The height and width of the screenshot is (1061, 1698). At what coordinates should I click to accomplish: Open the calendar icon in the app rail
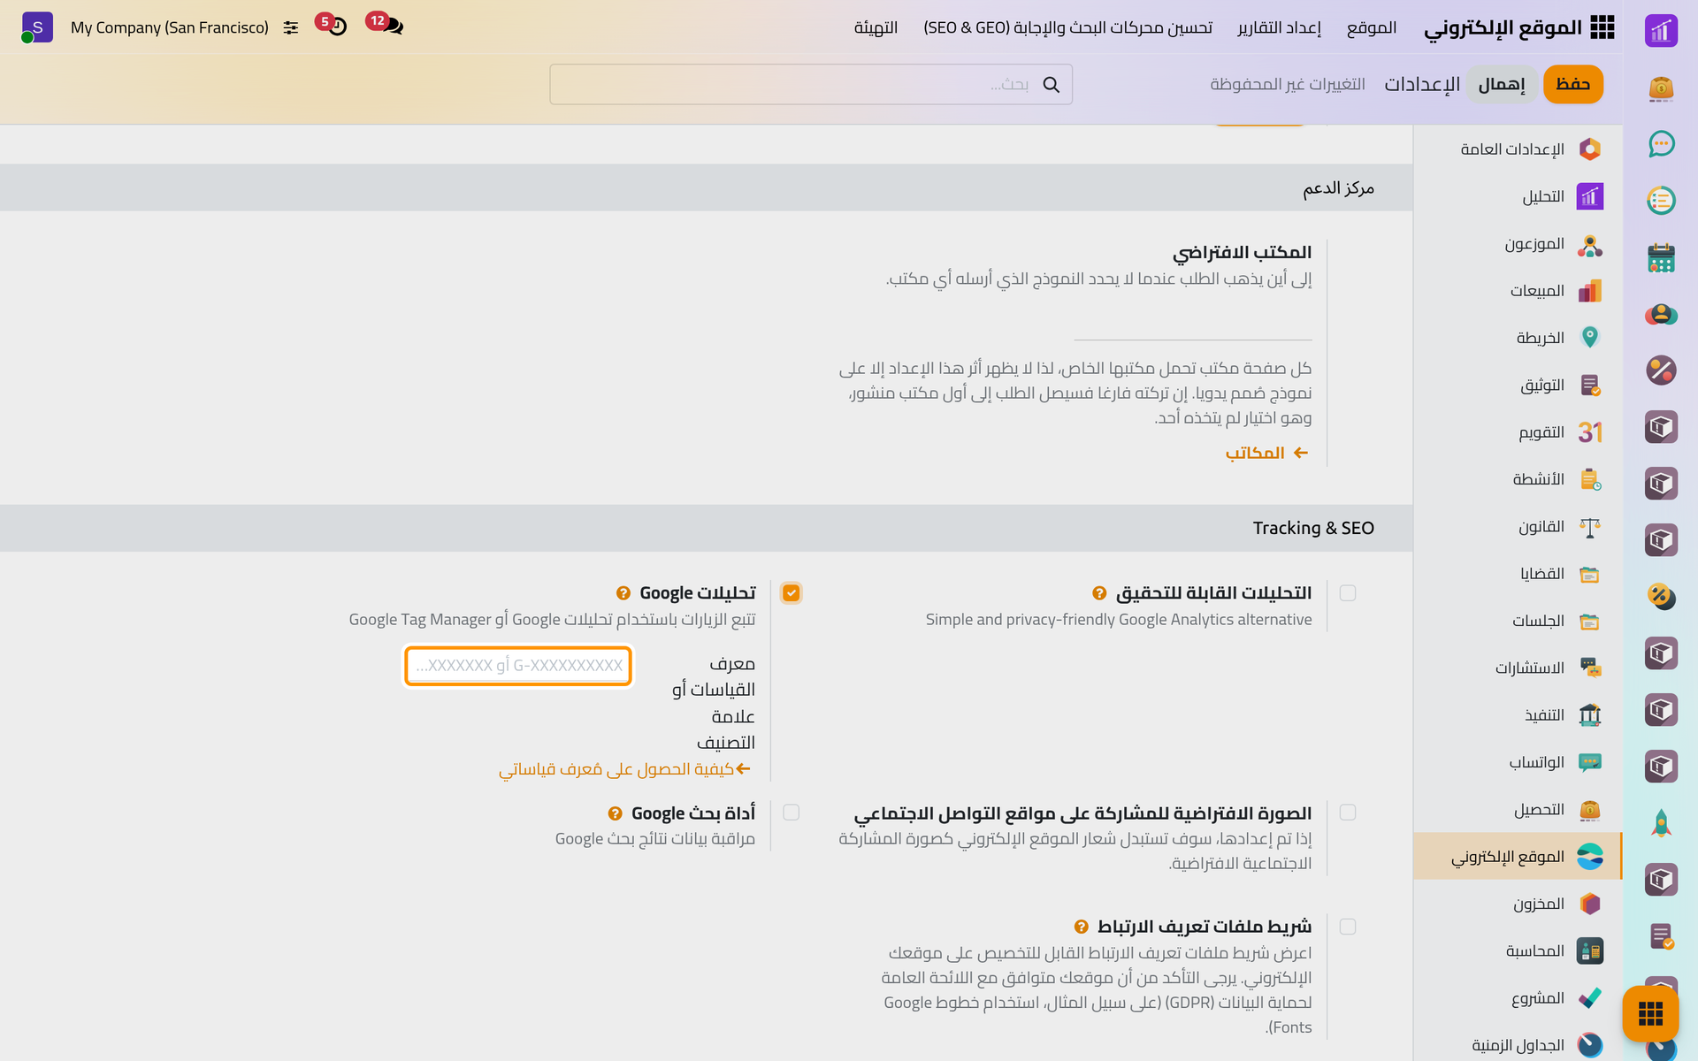click(x=1661, y=257)
